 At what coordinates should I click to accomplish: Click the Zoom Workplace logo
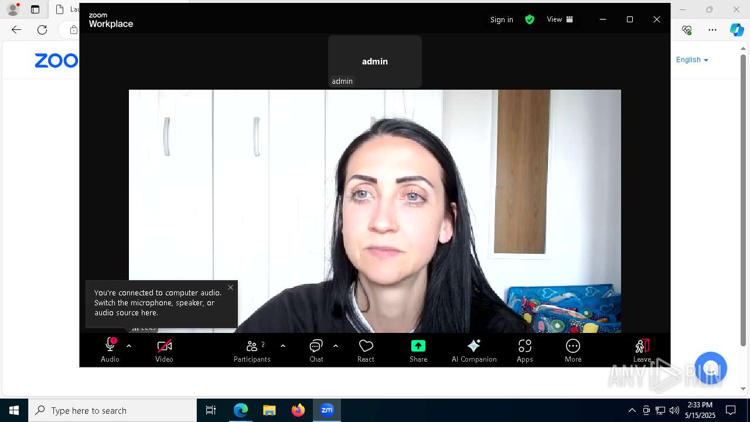(111, 21)
